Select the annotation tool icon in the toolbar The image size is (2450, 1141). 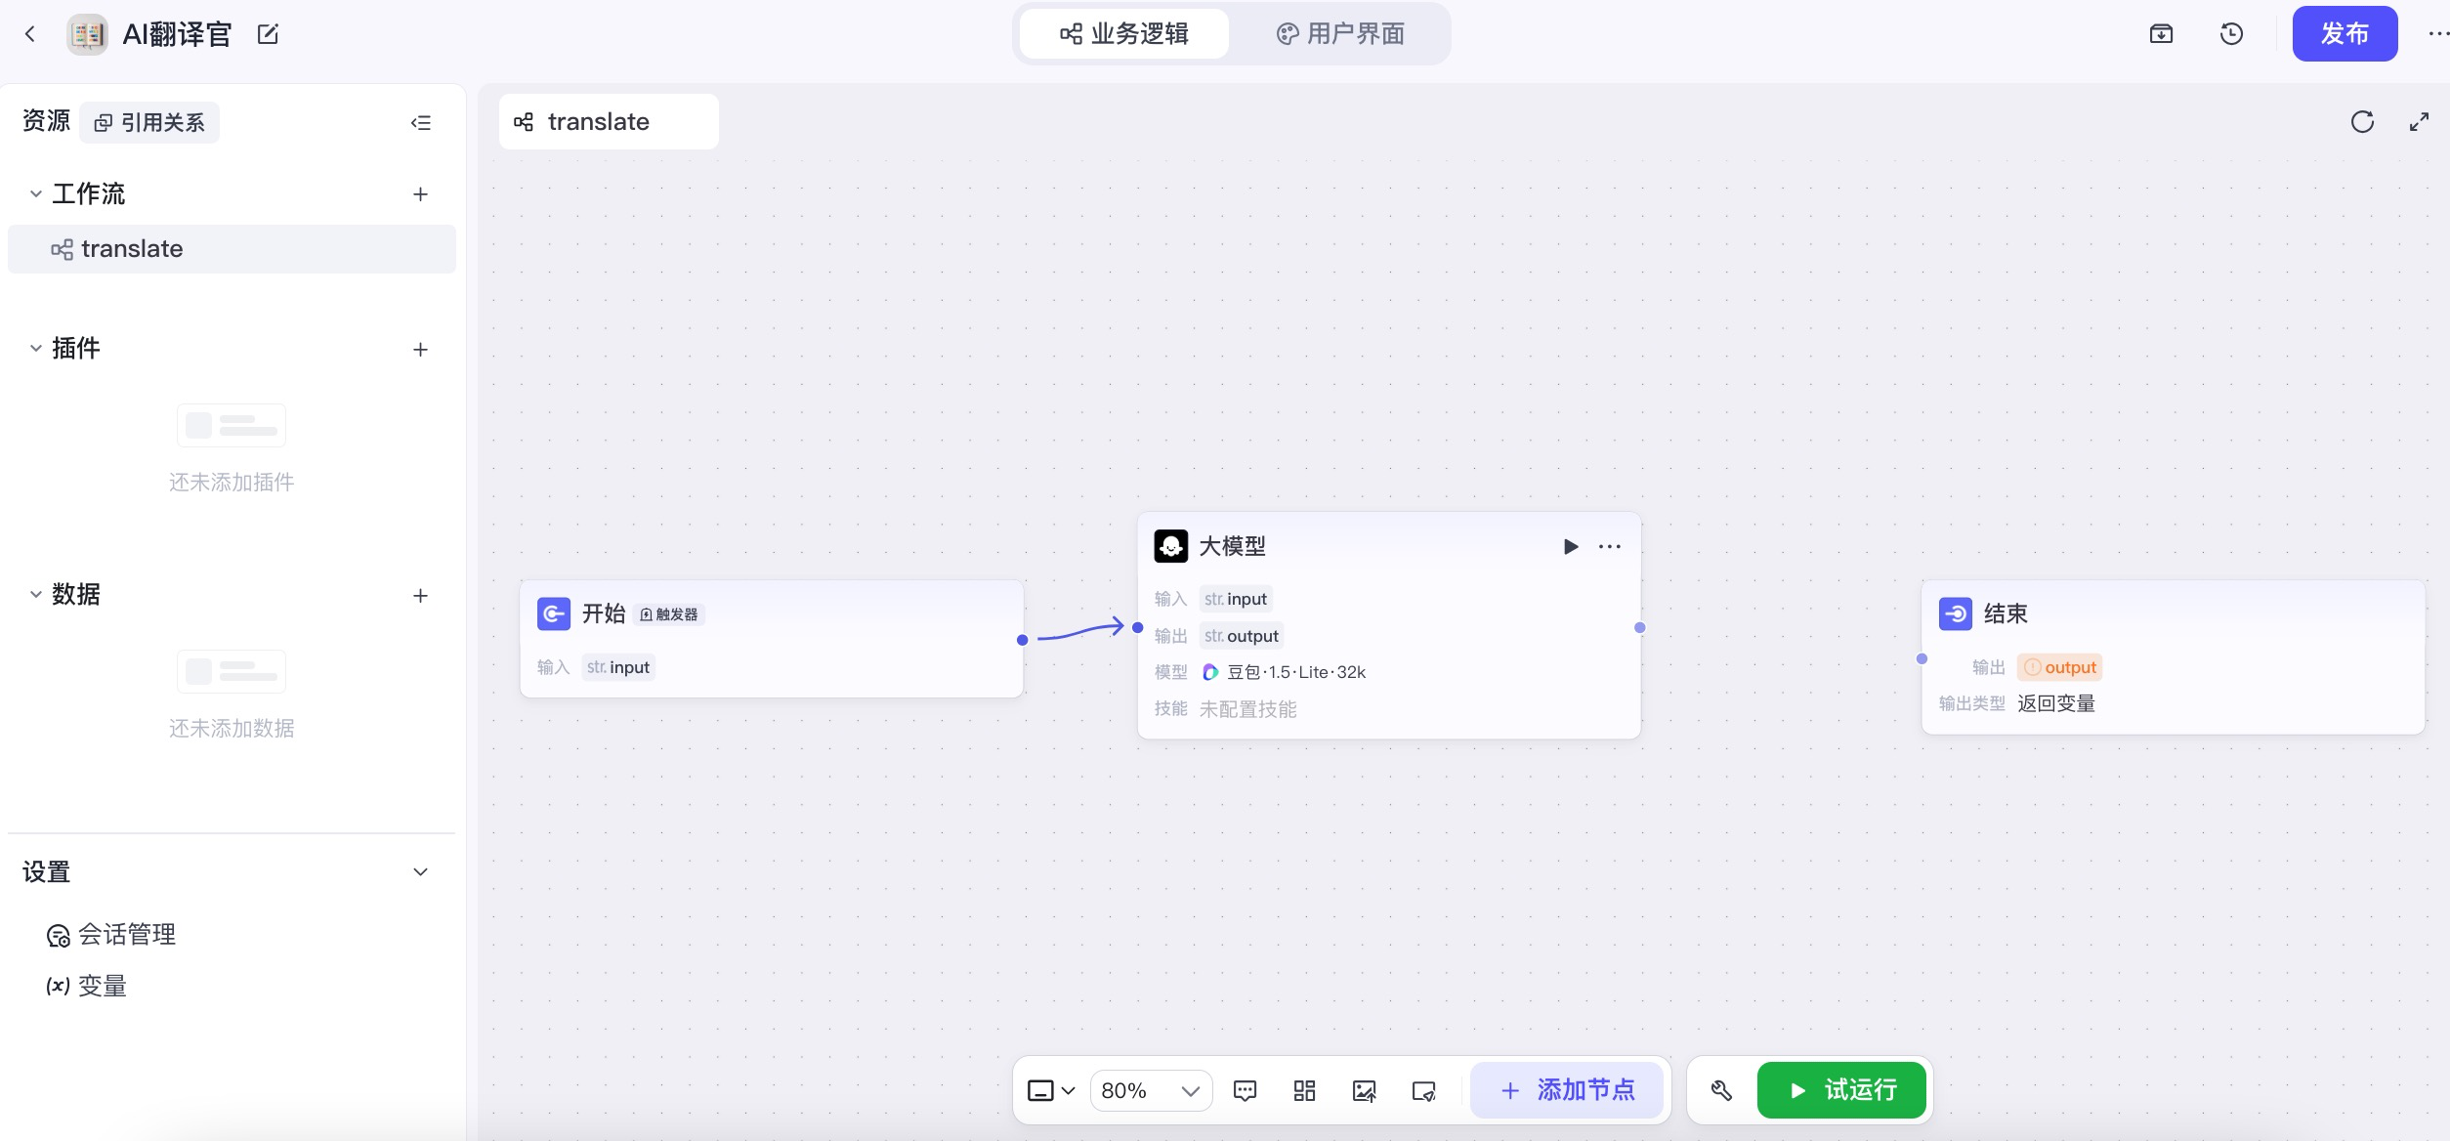click(x=1423, y=1089)
